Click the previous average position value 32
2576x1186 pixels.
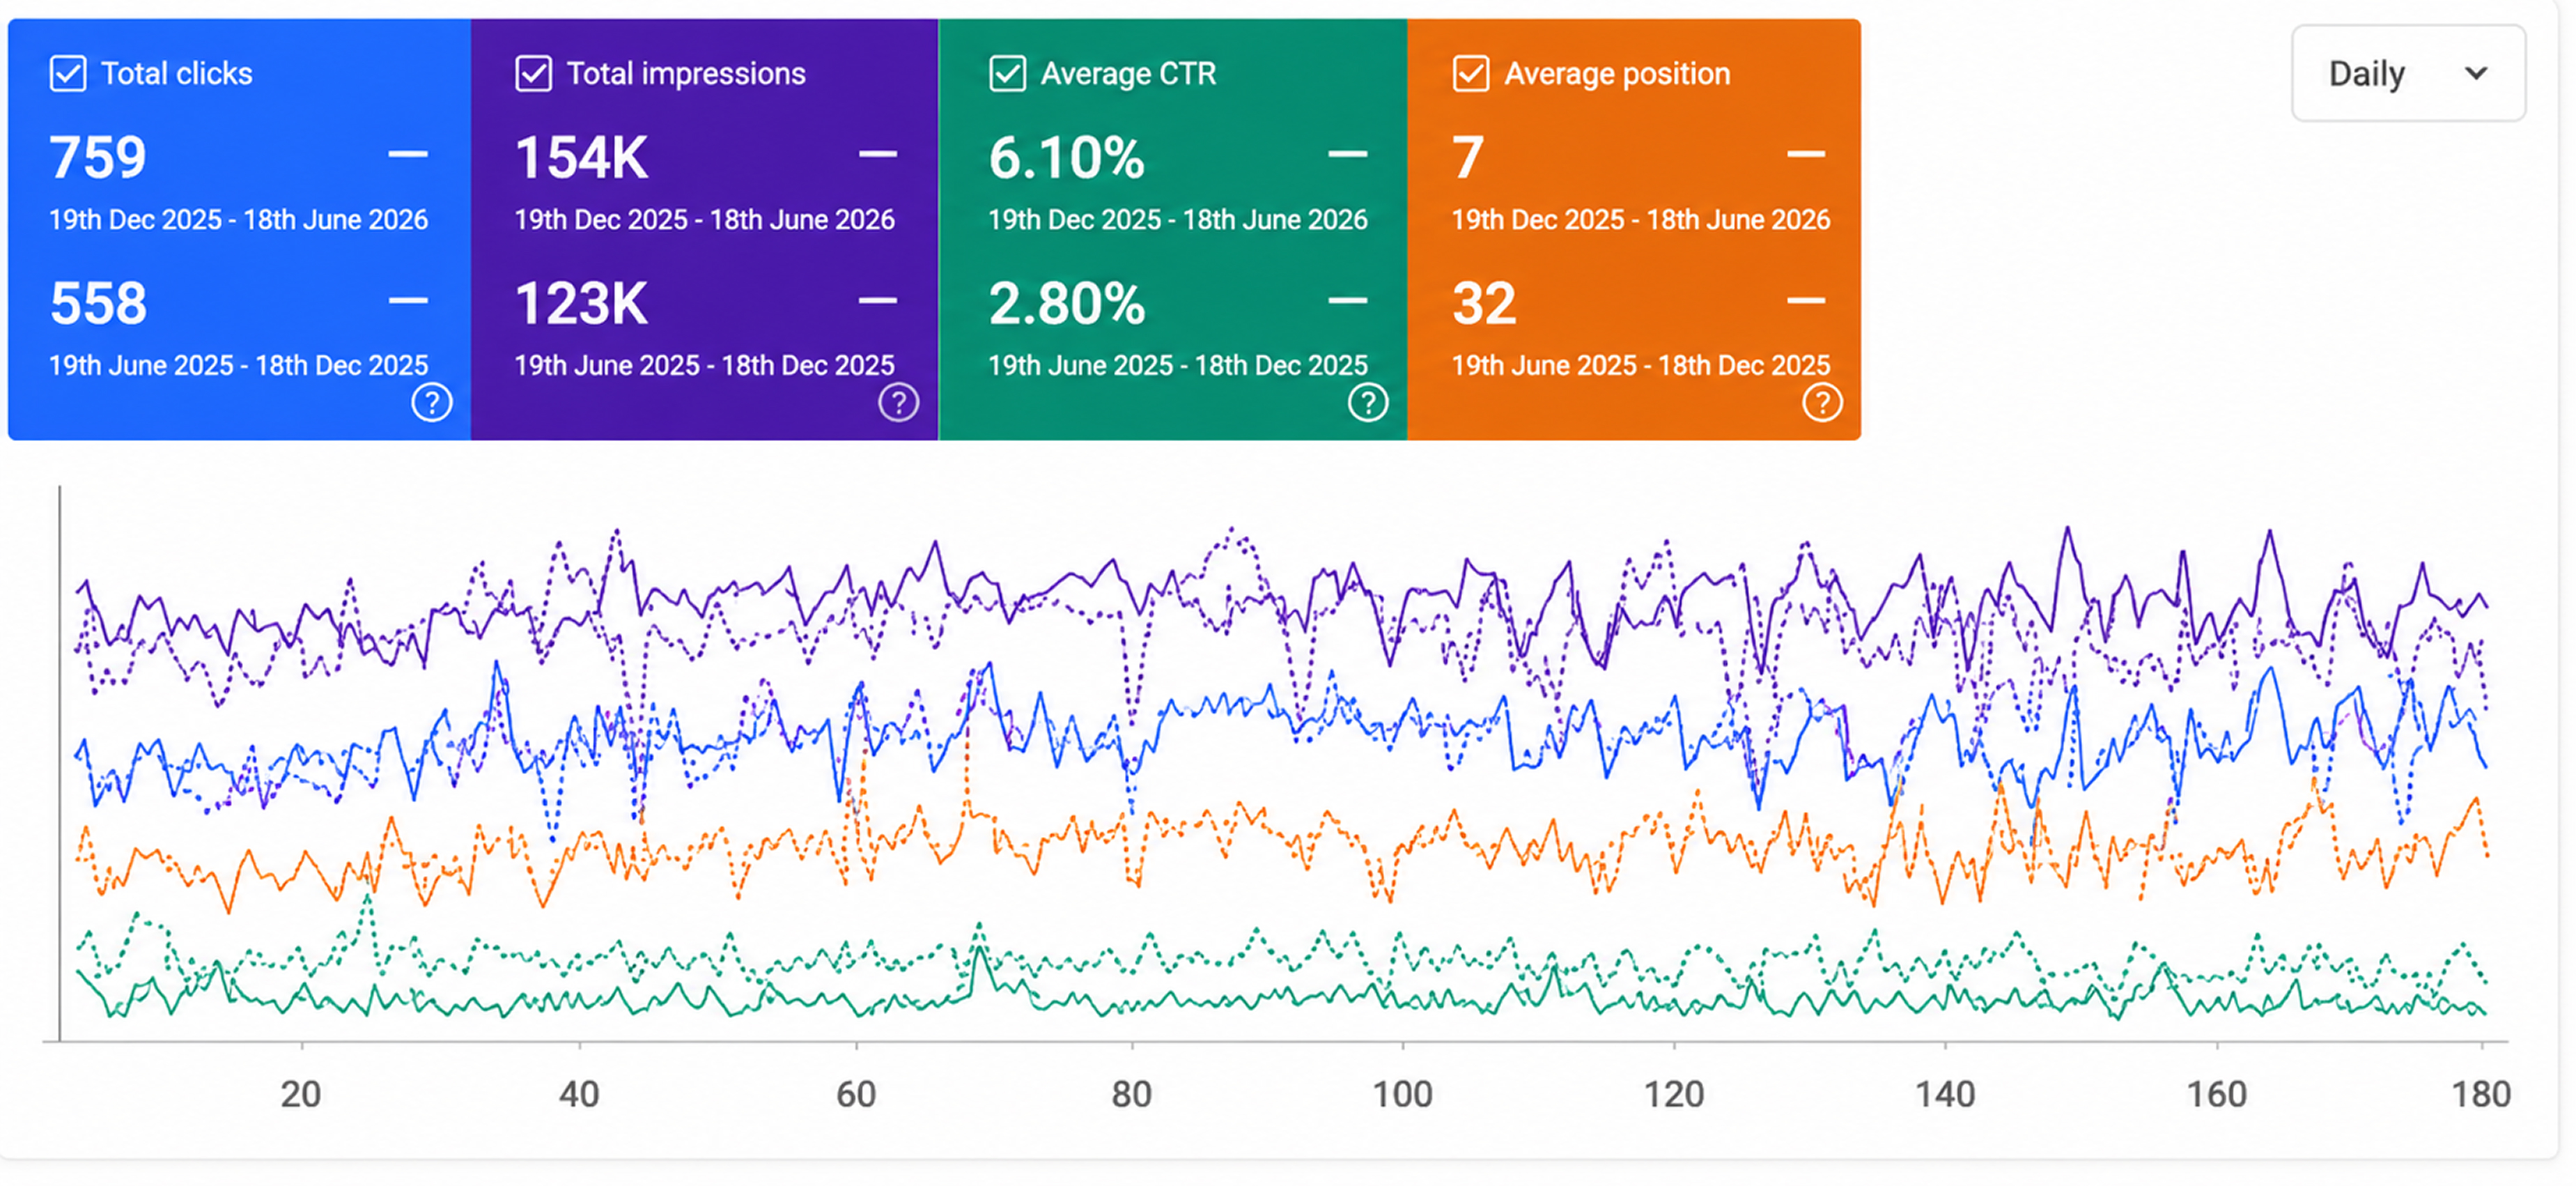tap(1484, 303)
